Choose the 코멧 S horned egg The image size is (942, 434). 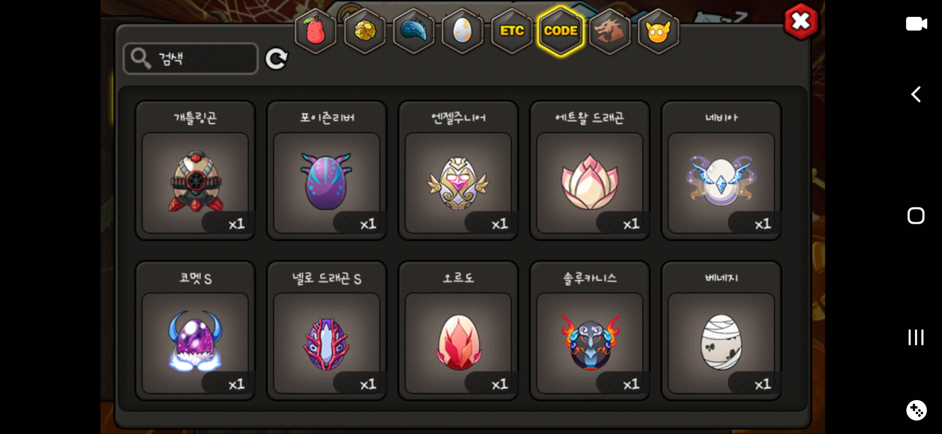click(195, 331)
